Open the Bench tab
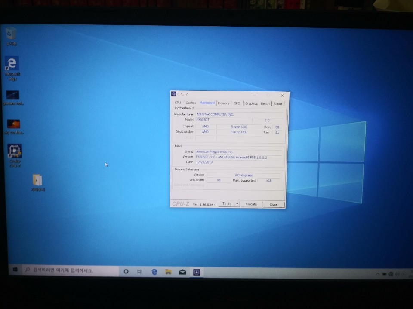Screen dimensions: 413x309 point(265,103)
